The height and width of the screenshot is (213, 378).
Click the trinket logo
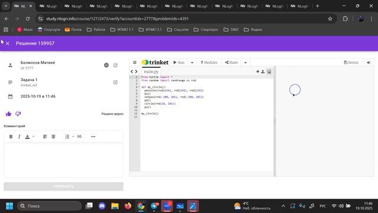(155, 63)
